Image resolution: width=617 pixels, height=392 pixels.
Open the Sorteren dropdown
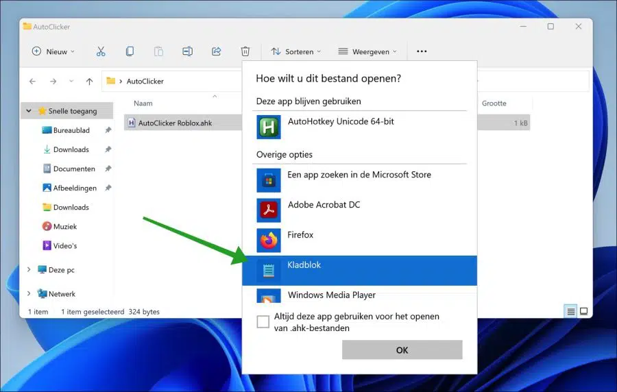click(x=296, y=51)
